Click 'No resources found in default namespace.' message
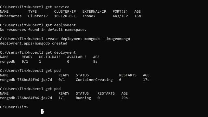Screen dimensions: 208x117 tap(43, 30)
